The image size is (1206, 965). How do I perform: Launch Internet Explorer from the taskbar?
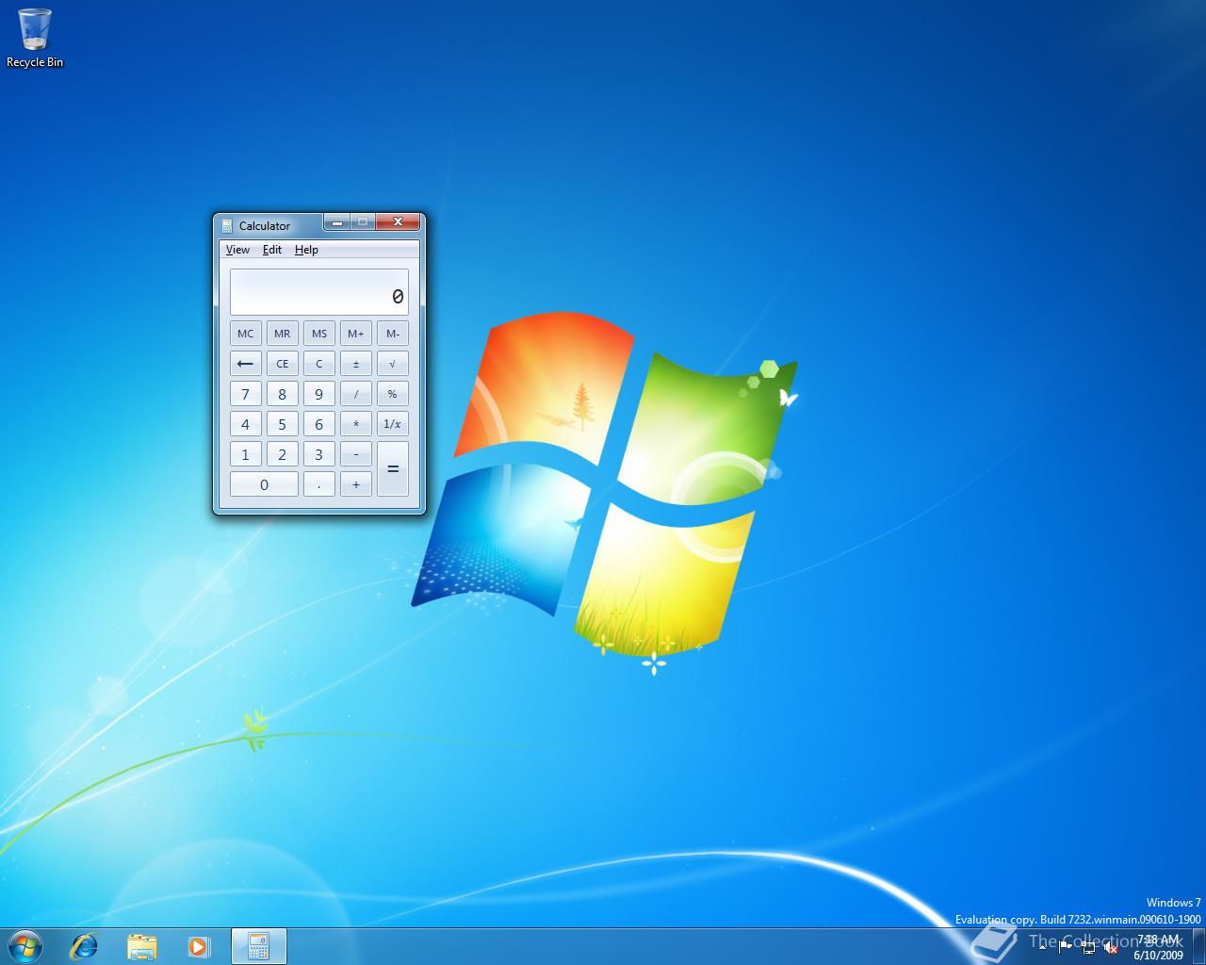85,946
